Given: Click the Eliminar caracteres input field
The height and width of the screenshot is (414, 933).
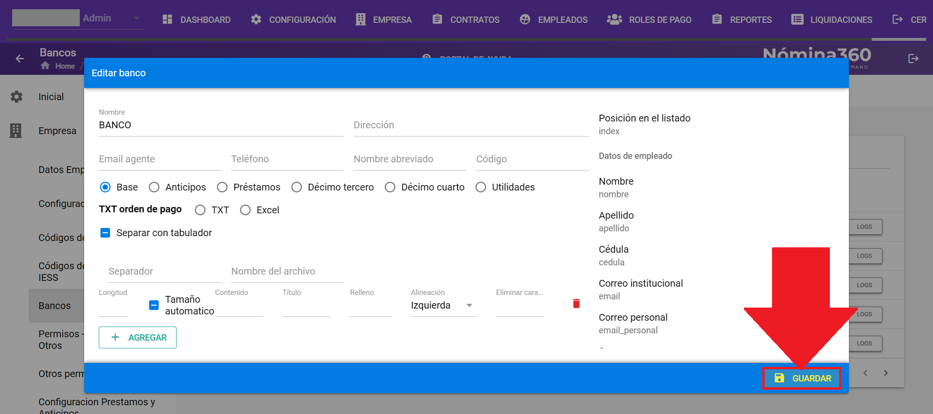Looking at the screenshot, I should point(520,306).
